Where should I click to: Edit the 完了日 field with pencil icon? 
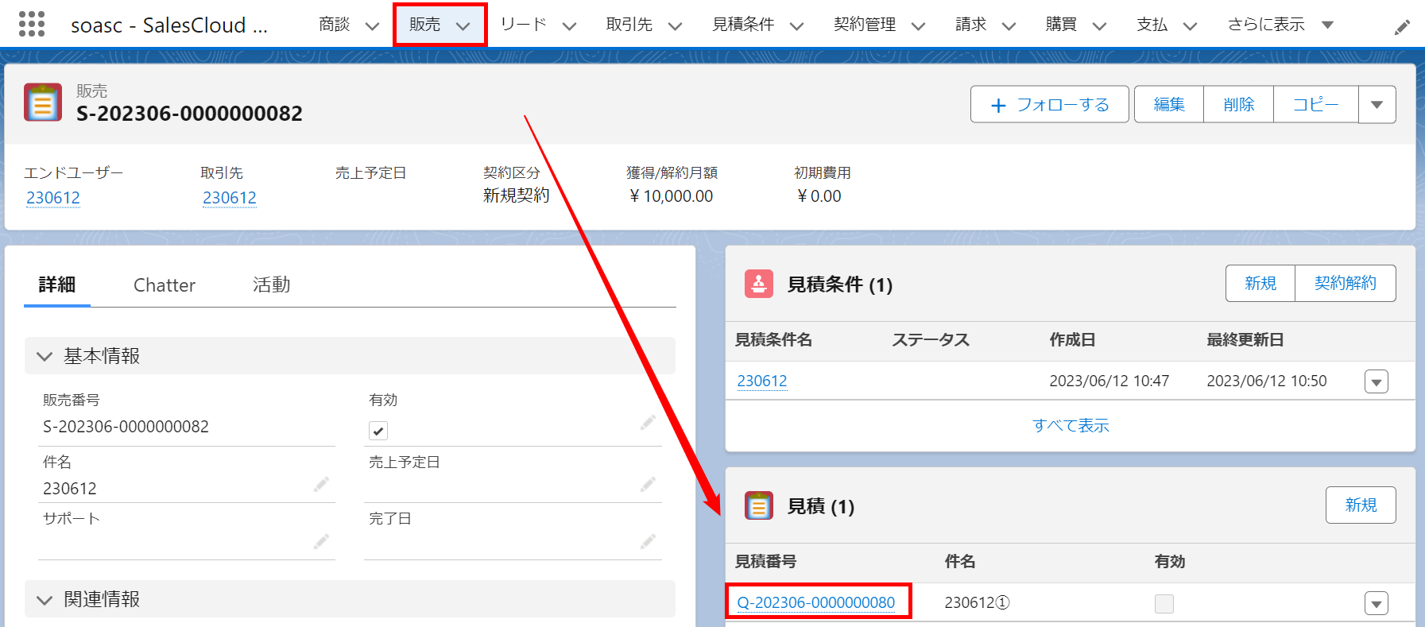648,541
